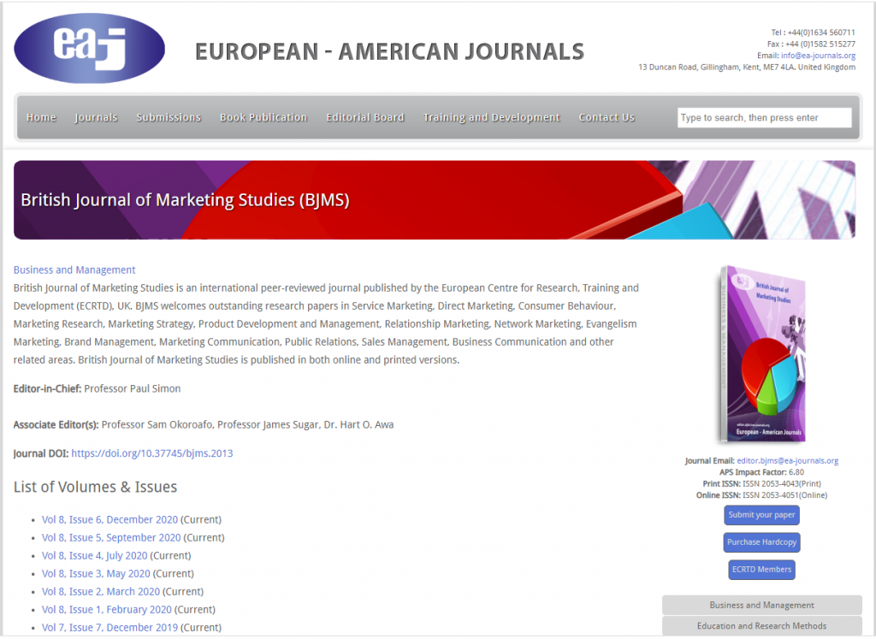Click the EAJ oval logo
876x639 pixels.
tap(89, 49)
